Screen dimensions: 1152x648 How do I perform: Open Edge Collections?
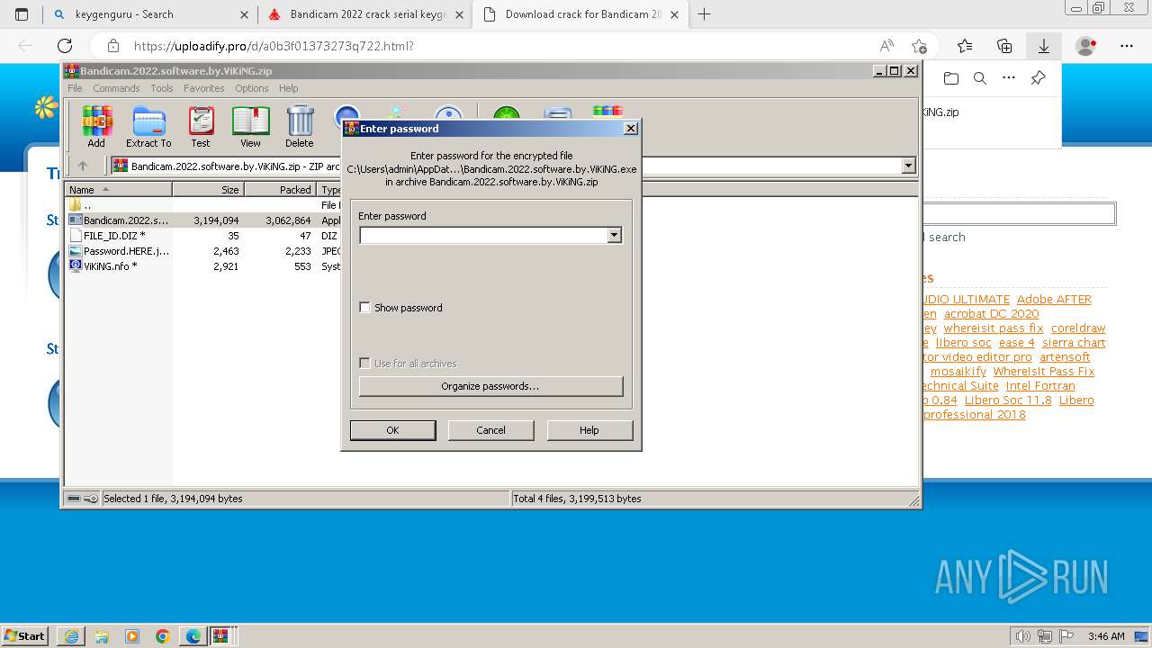coord(1004,46)
